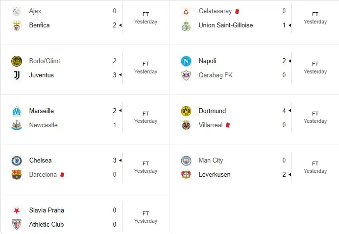Click the Borussia Dortmund crest
The height and width of the screenshot is (234, 339).
click(186, 111)
